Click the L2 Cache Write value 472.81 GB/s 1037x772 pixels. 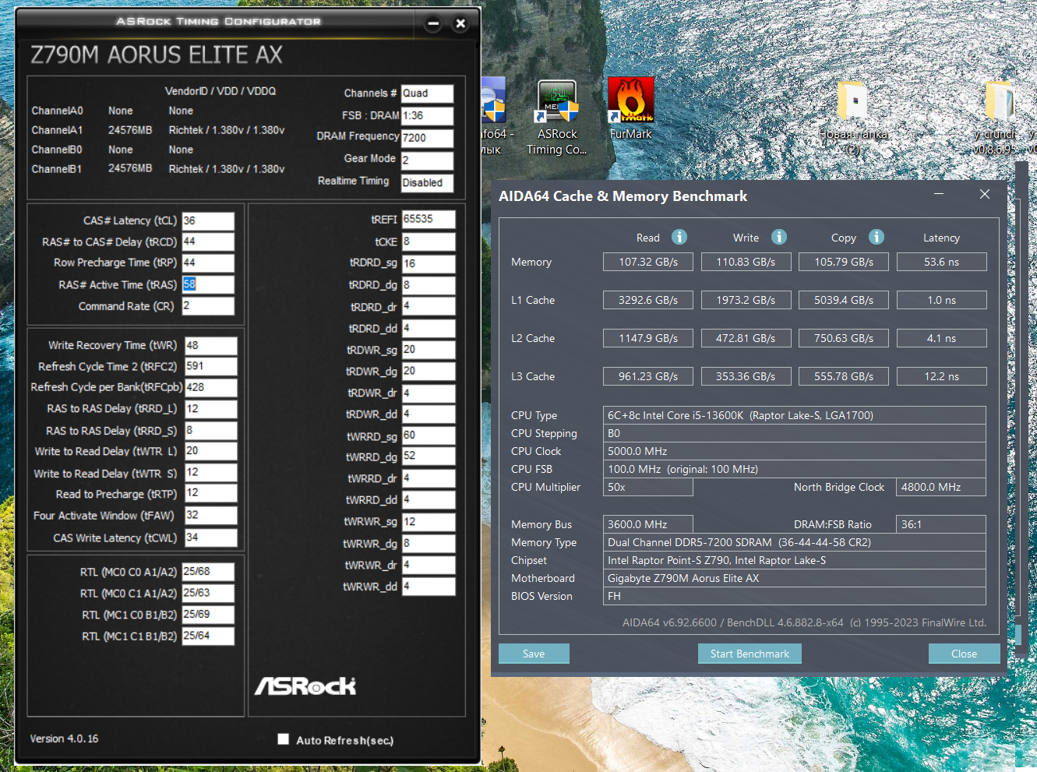pos(746,338)
